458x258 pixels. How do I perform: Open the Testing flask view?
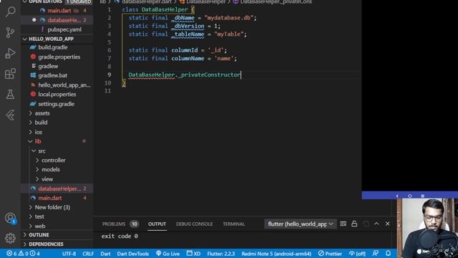pos(10,94)
